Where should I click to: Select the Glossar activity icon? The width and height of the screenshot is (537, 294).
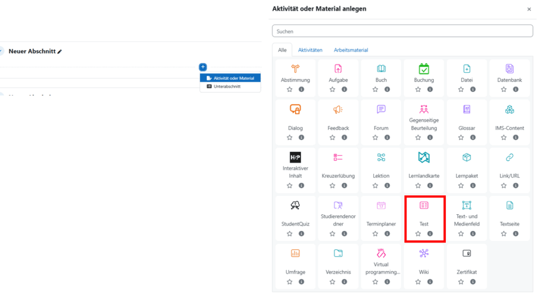tap(467, 109)
